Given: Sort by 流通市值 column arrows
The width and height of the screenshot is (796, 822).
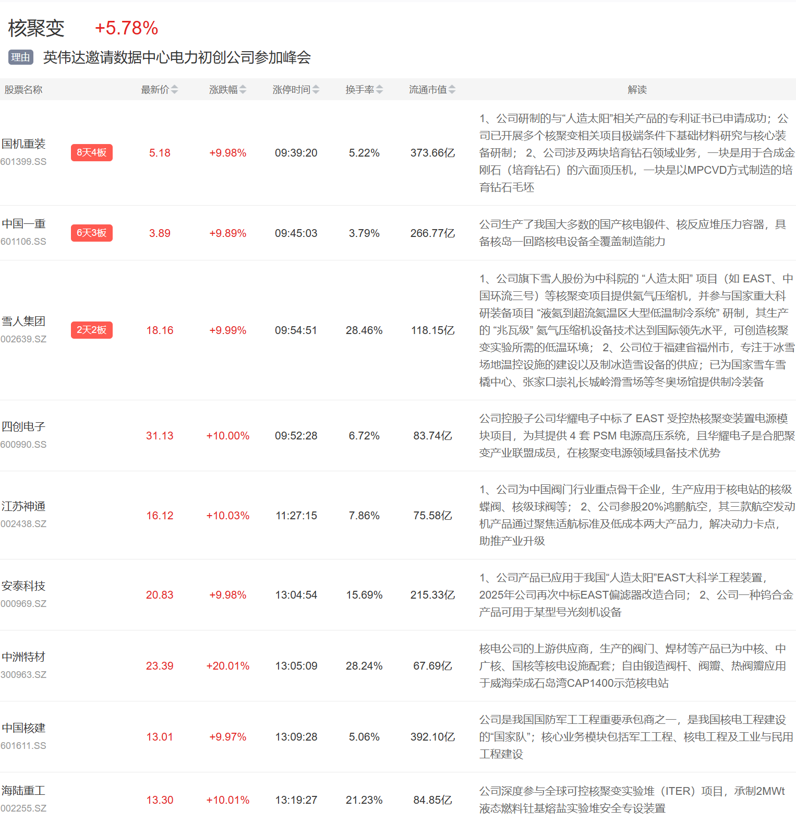Looking at the screenshot, I should (452, 90).
